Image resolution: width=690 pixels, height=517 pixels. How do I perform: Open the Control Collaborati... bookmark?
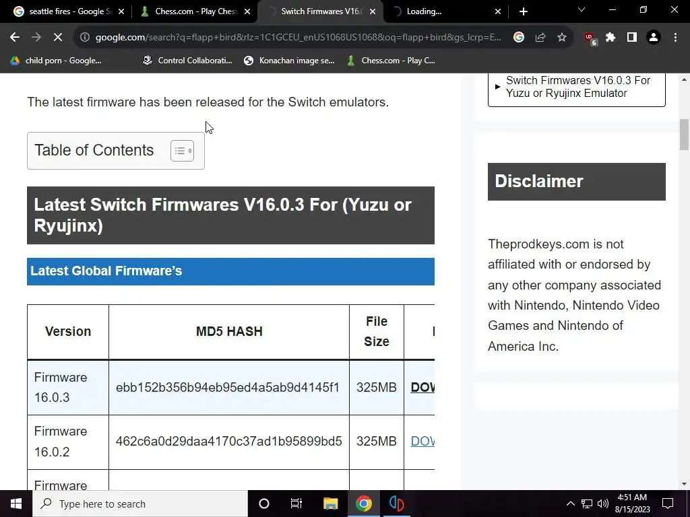point(188,61)
